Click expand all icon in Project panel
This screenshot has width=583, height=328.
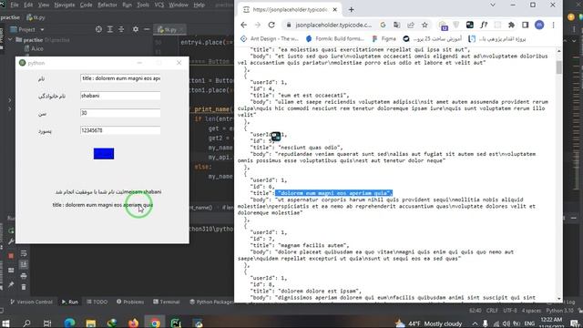pyautogui.click(x=110, y=29)
